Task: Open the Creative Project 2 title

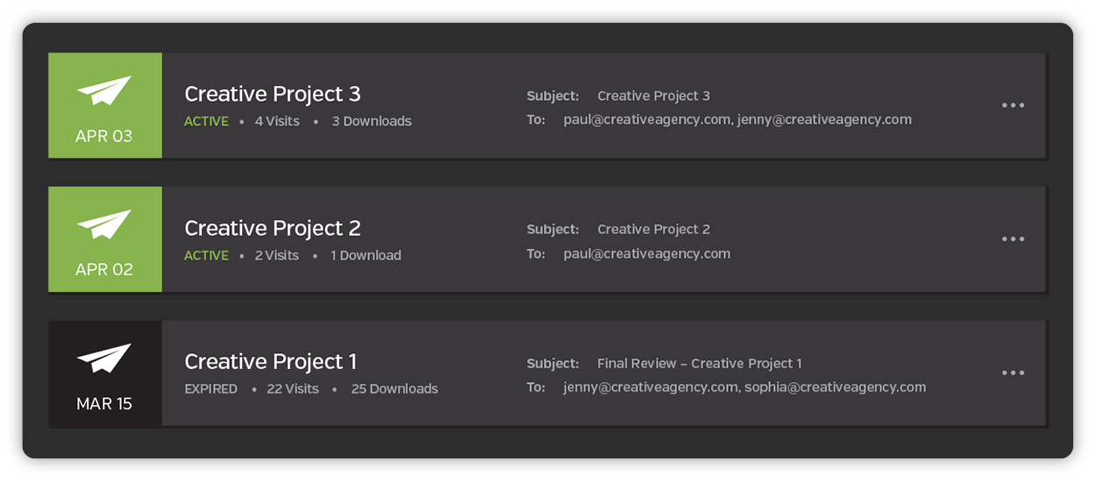Action: coord(272,228)
